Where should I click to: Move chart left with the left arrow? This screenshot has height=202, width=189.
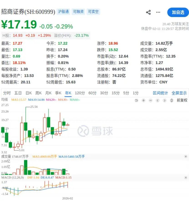tap(157, 100)
